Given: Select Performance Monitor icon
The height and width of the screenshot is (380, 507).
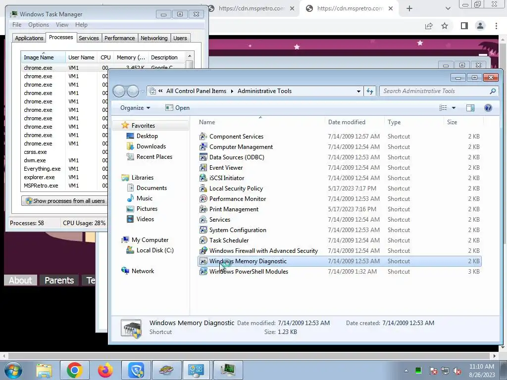Looking at the screenshot, I should pos(203,199).
